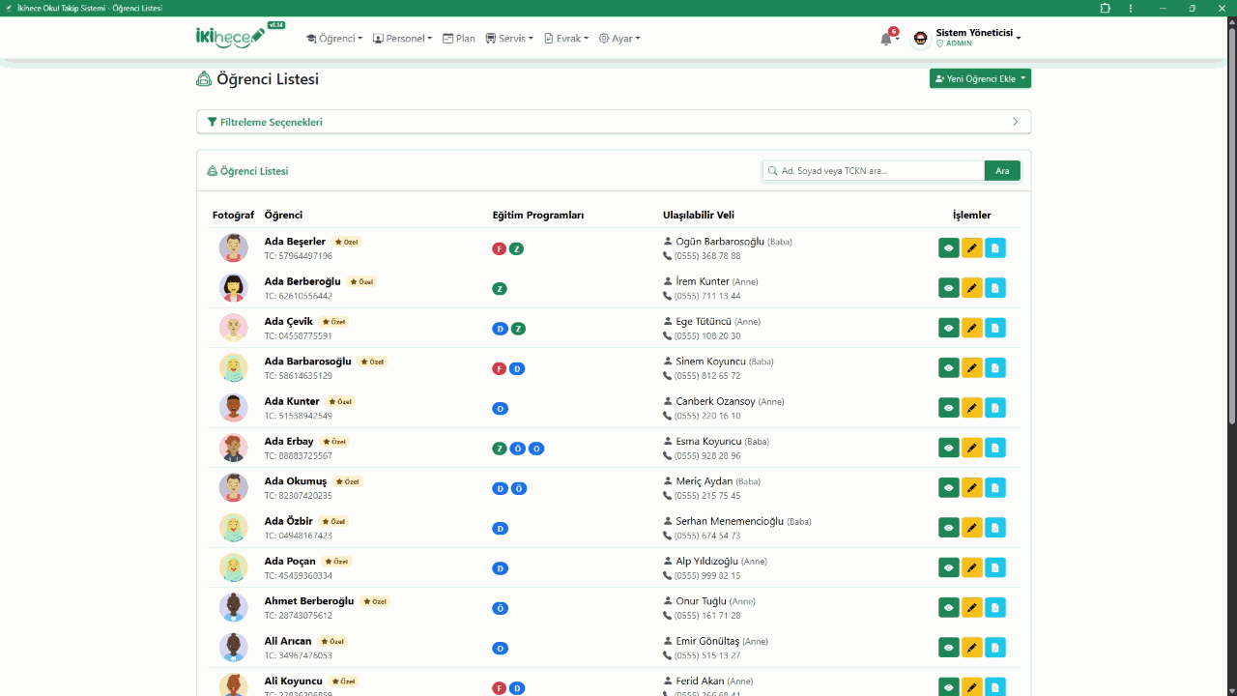Screen dimensions: 1237x696
Task: Click the Eğitim Programları column header
Action: click(x=538, y=215)
